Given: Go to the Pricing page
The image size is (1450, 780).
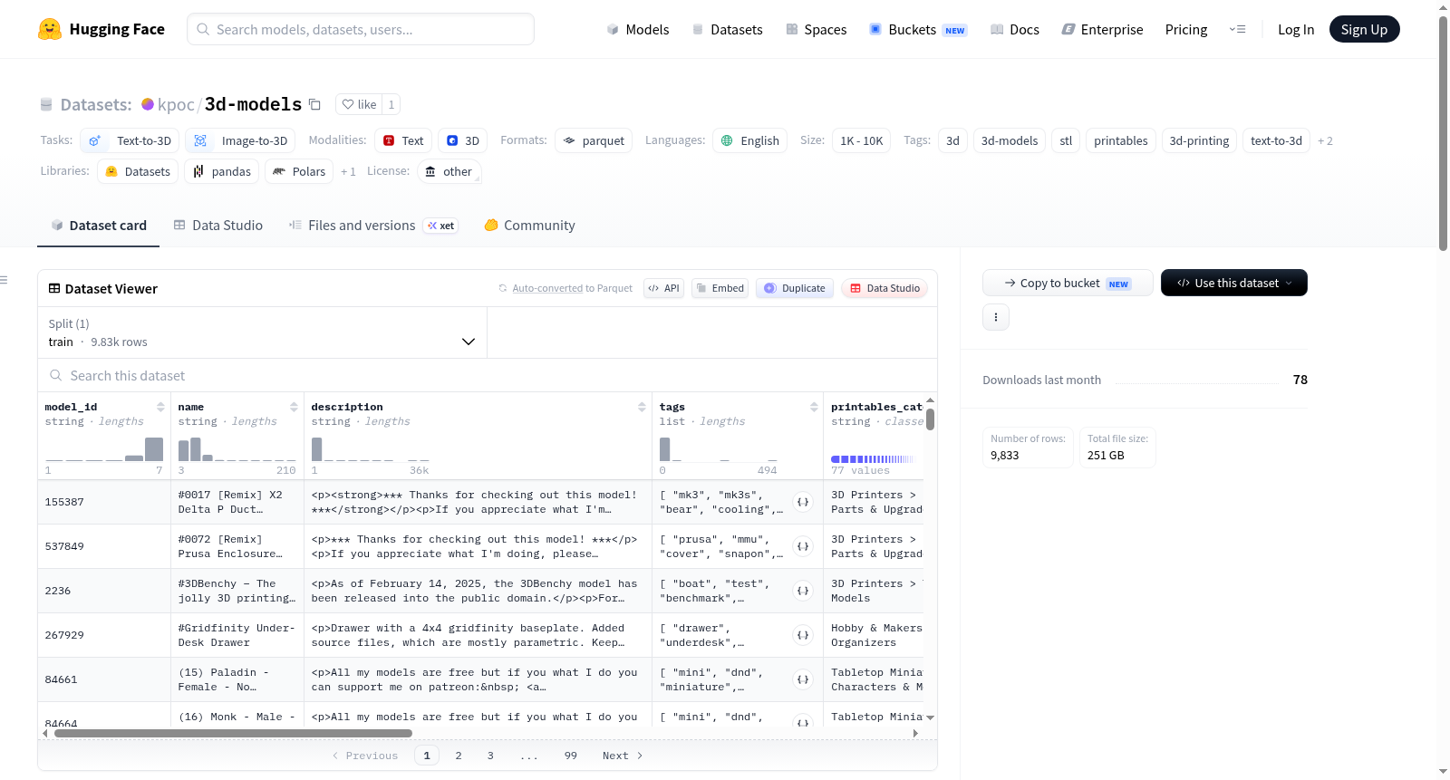Looking at the screenshot, I should pyautogui.click(x=1186, y=30).
